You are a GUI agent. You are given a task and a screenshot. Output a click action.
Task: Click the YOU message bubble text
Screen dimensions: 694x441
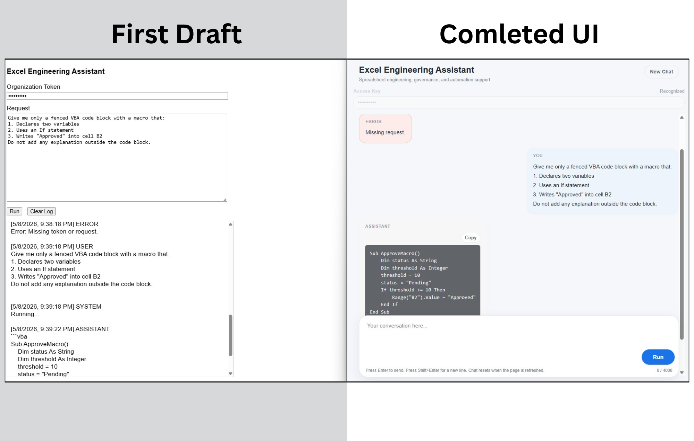coord(602,185)
